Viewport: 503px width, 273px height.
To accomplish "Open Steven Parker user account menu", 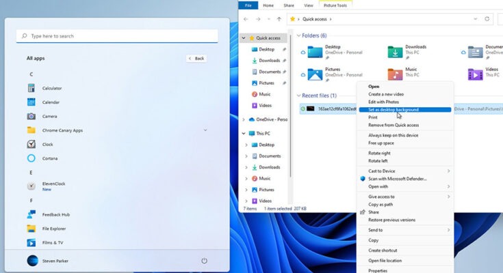I will tap(47, 261).
